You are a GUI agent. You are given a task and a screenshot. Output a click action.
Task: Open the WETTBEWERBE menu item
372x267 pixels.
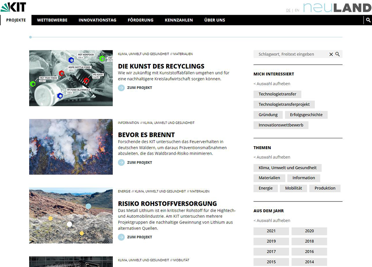coord(52,20)
